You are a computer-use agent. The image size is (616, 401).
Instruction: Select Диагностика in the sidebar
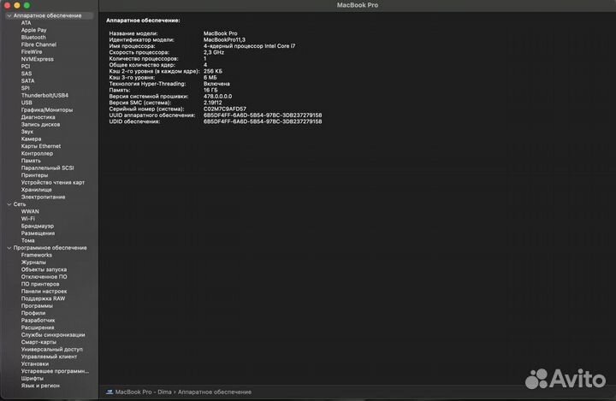[x=38, y=117]
